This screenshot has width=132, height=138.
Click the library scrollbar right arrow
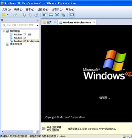coord(38,131)
